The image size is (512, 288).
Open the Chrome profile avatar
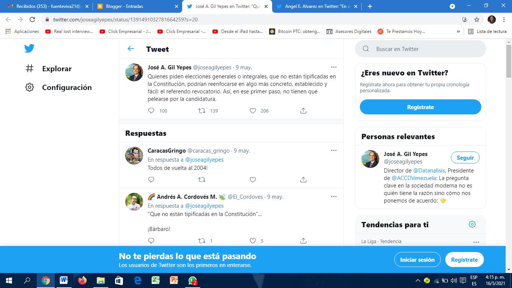pyautogui.click(x=491, y=19)
